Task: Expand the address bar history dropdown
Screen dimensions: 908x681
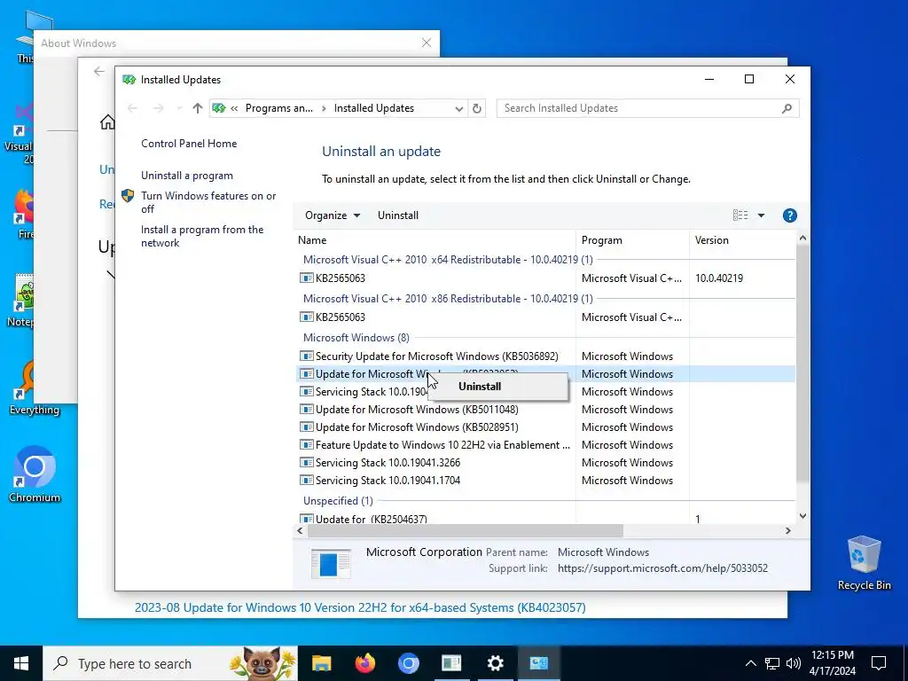Action: 459,108
